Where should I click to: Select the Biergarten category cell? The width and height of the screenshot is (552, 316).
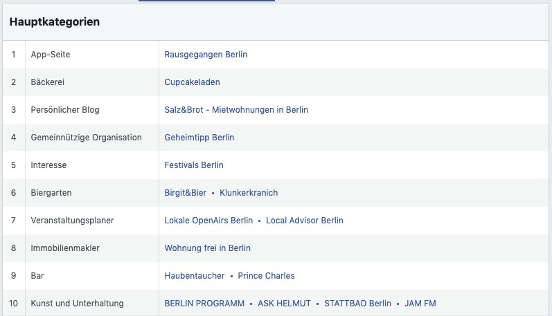51,193
